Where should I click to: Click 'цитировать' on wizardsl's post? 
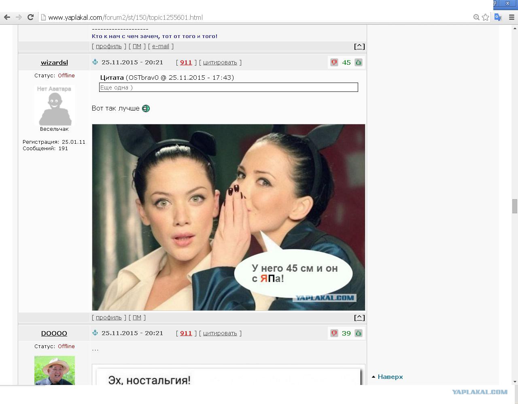point(220,62)
